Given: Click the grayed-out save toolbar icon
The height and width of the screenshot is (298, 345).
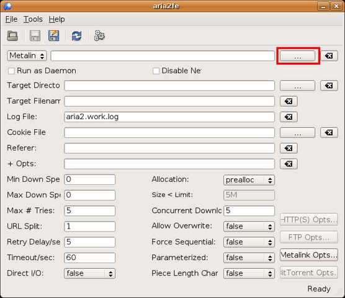Looking at the screenshot, I should point(35,36).
